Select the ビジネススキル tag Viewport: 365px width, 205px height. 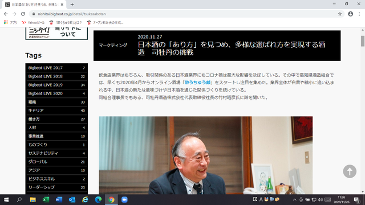(x=56, y=179)
